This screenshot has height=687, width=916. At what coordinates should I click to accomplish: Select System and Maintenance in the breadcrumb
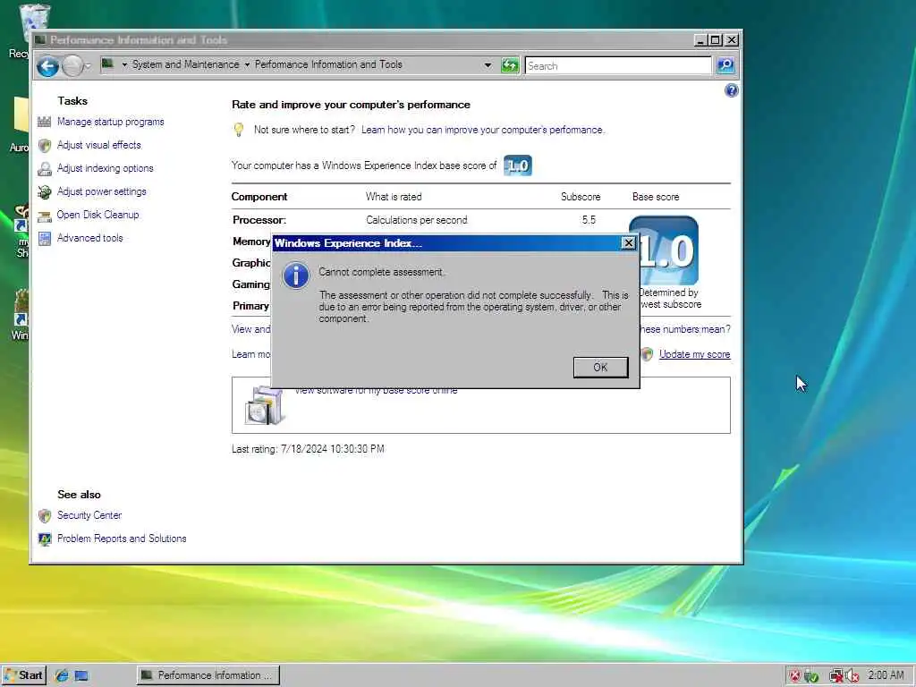[x=186, y=64]
